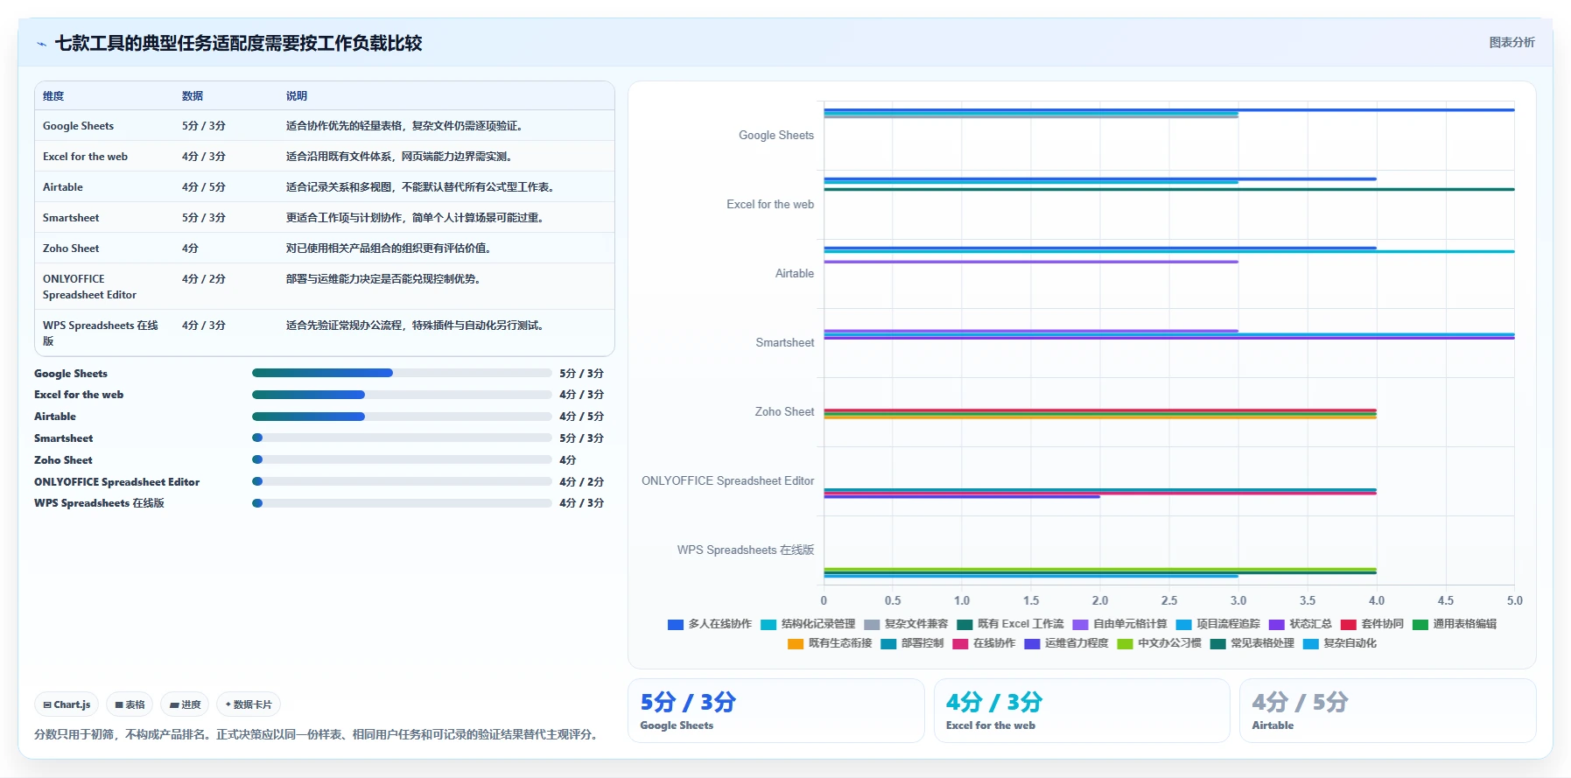Select the 进度 chip
Viewport: 1571px width, 778px height.
[x=185, y=704]
